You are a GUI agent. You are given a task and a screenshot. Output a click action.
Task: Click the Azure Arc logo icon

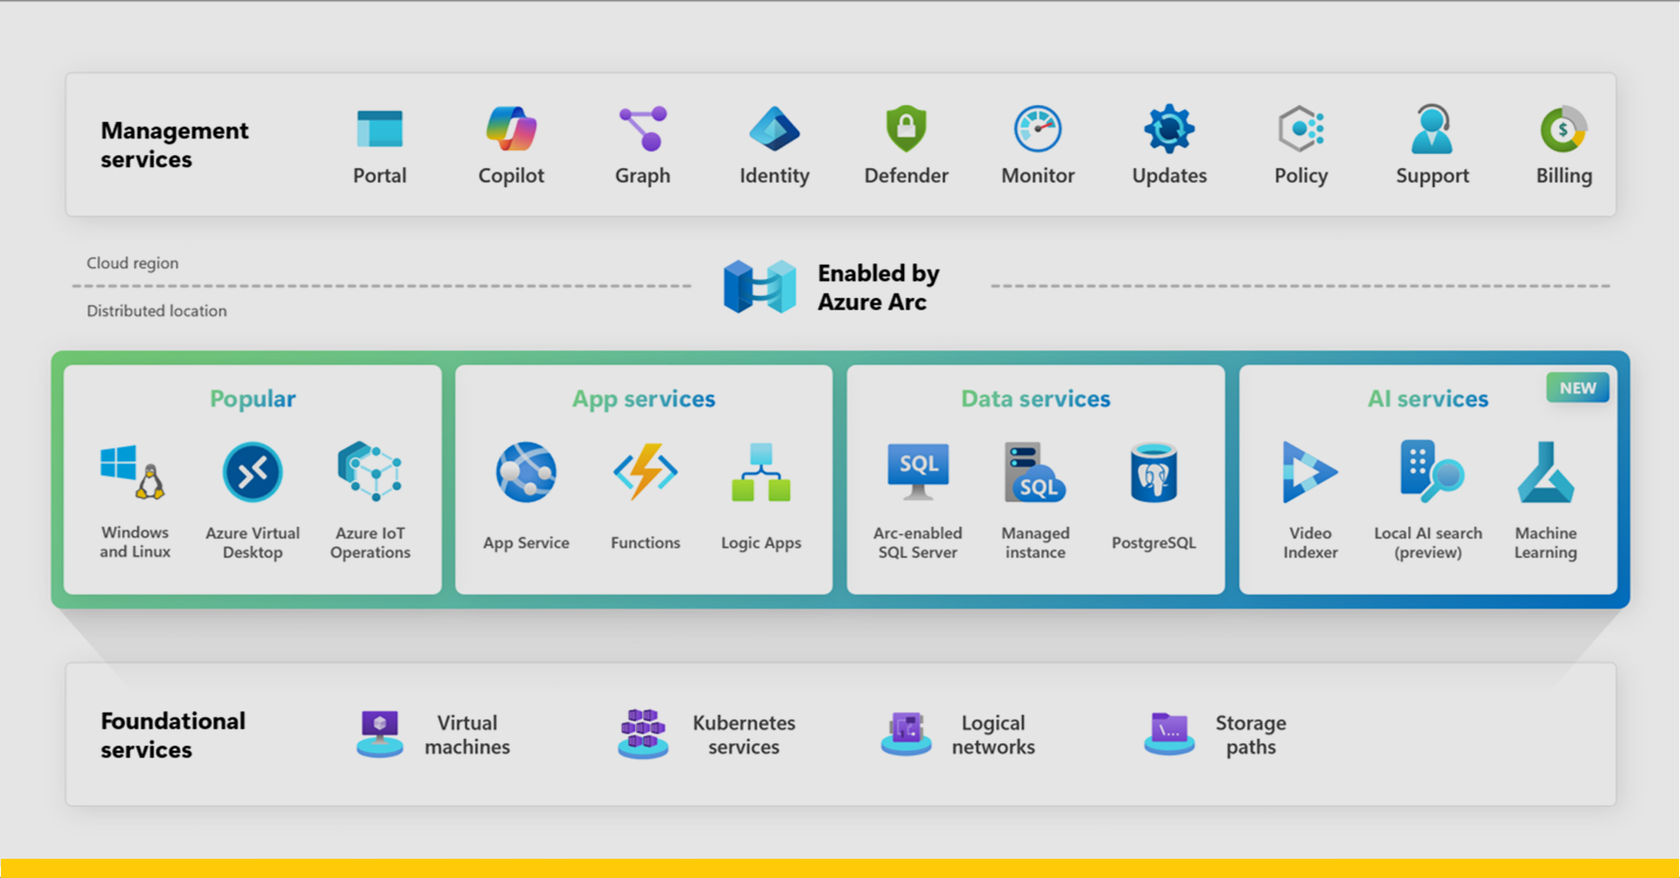(759, 287)
